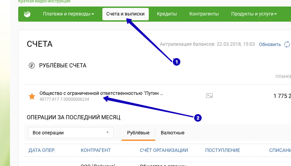Open the Контрагенты section
The height and width of the screenshot is (166, 291).
click(204, 14)
